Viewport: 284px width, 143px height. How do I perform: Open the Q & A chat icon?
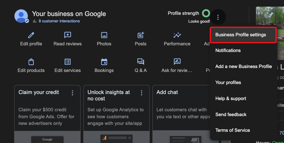141,62
